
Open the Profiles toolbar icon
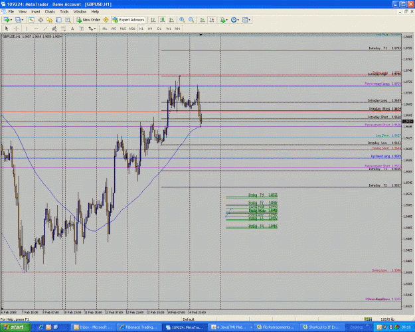(x=18, y=20)
